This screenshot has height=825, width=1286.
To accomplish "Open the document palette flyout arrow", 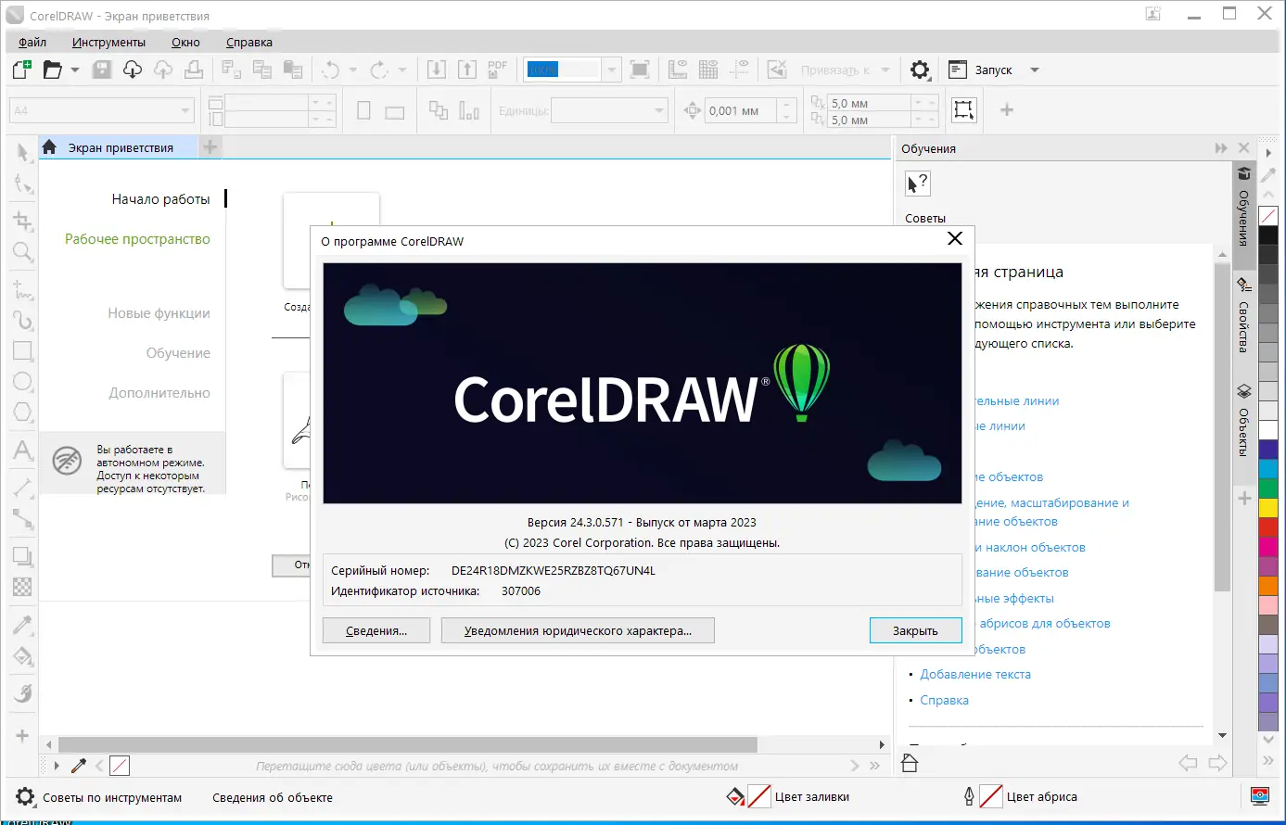I will click(57, 766).
